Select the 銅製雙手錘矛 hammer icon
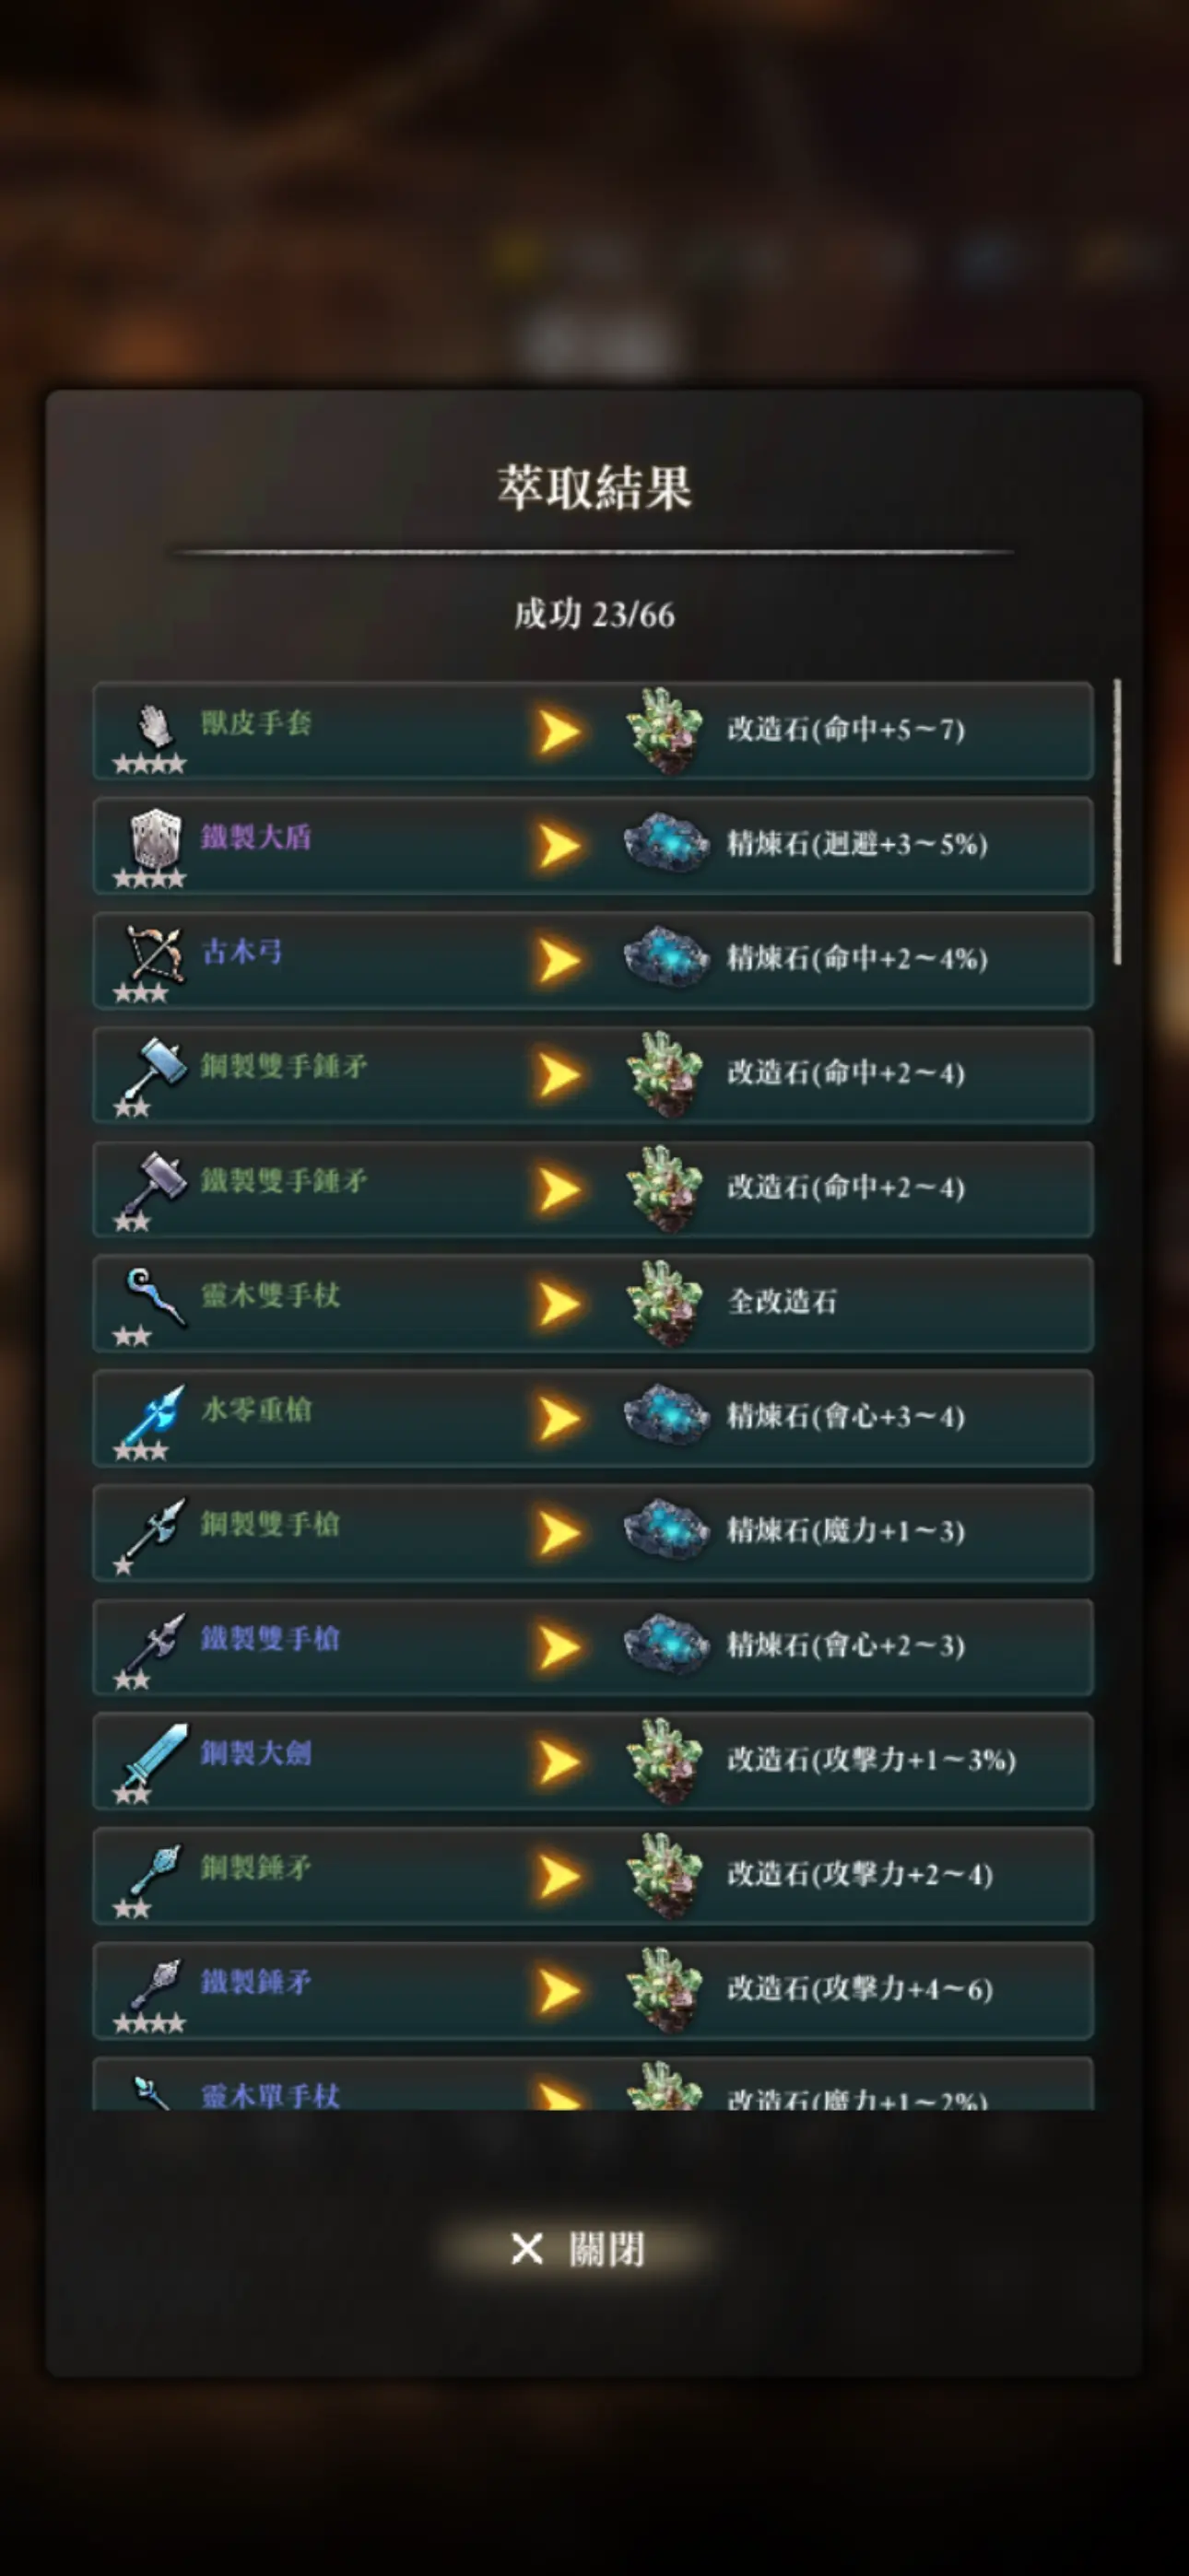The image size is (1189, 2576). [x=153, y=1069]
